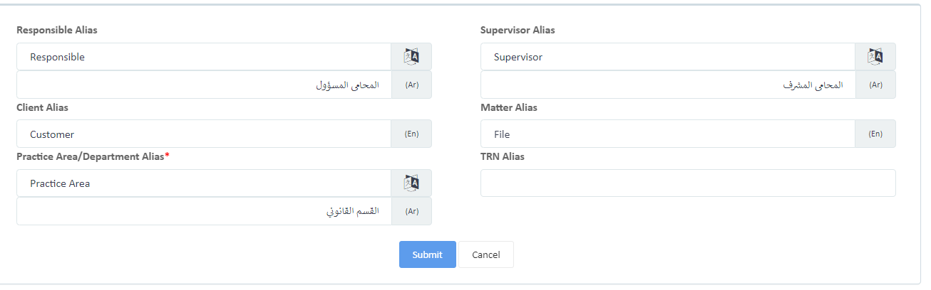The height and width of the screenshot is (290, 931).
Task: Click the translate icon for Supervisor Alias
Action: 875,57
